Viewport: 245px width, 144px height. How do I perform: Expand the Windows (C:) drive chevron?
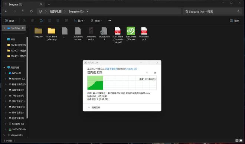6,79
